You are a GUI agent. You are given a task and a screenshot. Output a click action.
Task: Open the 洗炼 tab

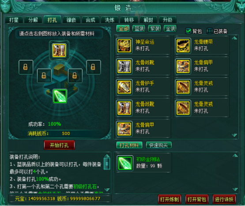point(109,20)
